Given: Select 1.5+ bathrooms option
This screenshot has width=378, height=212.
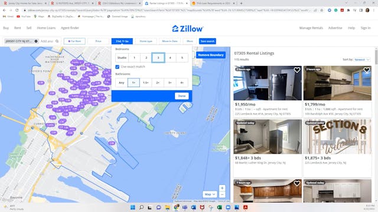Looking at the screenshot, I should [x=146, y=82].
